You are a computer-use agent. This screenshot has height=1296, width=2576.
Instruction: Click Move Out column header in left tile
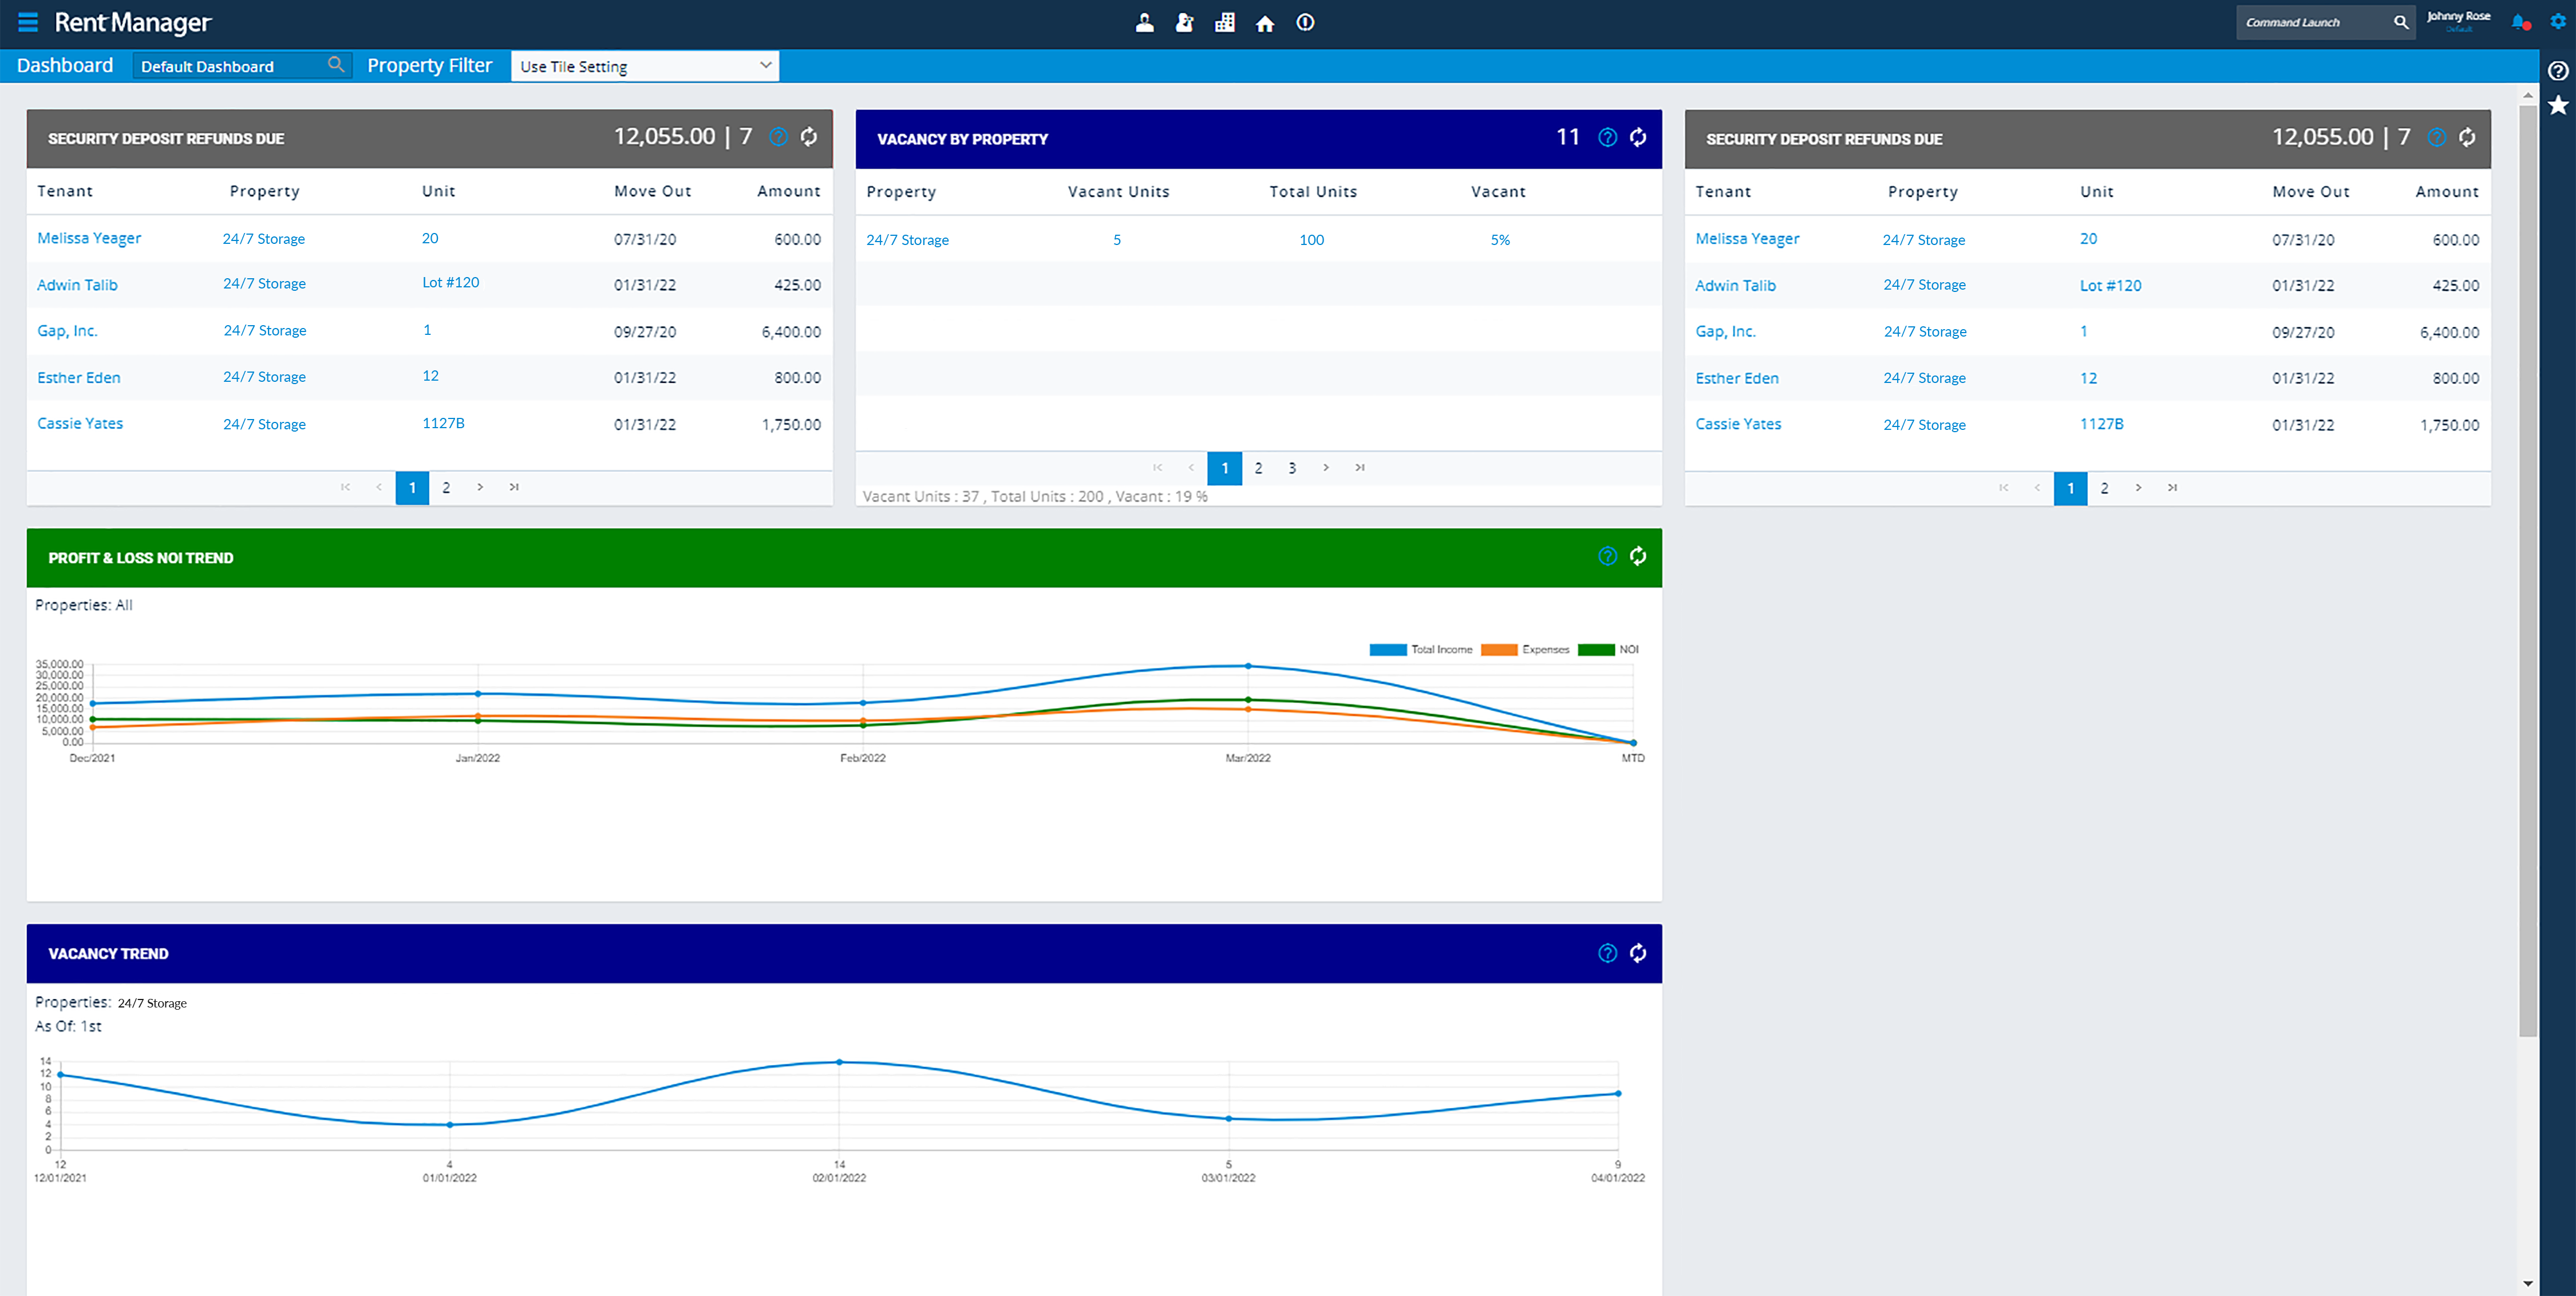pyautogui.click(x=653, y=191)
